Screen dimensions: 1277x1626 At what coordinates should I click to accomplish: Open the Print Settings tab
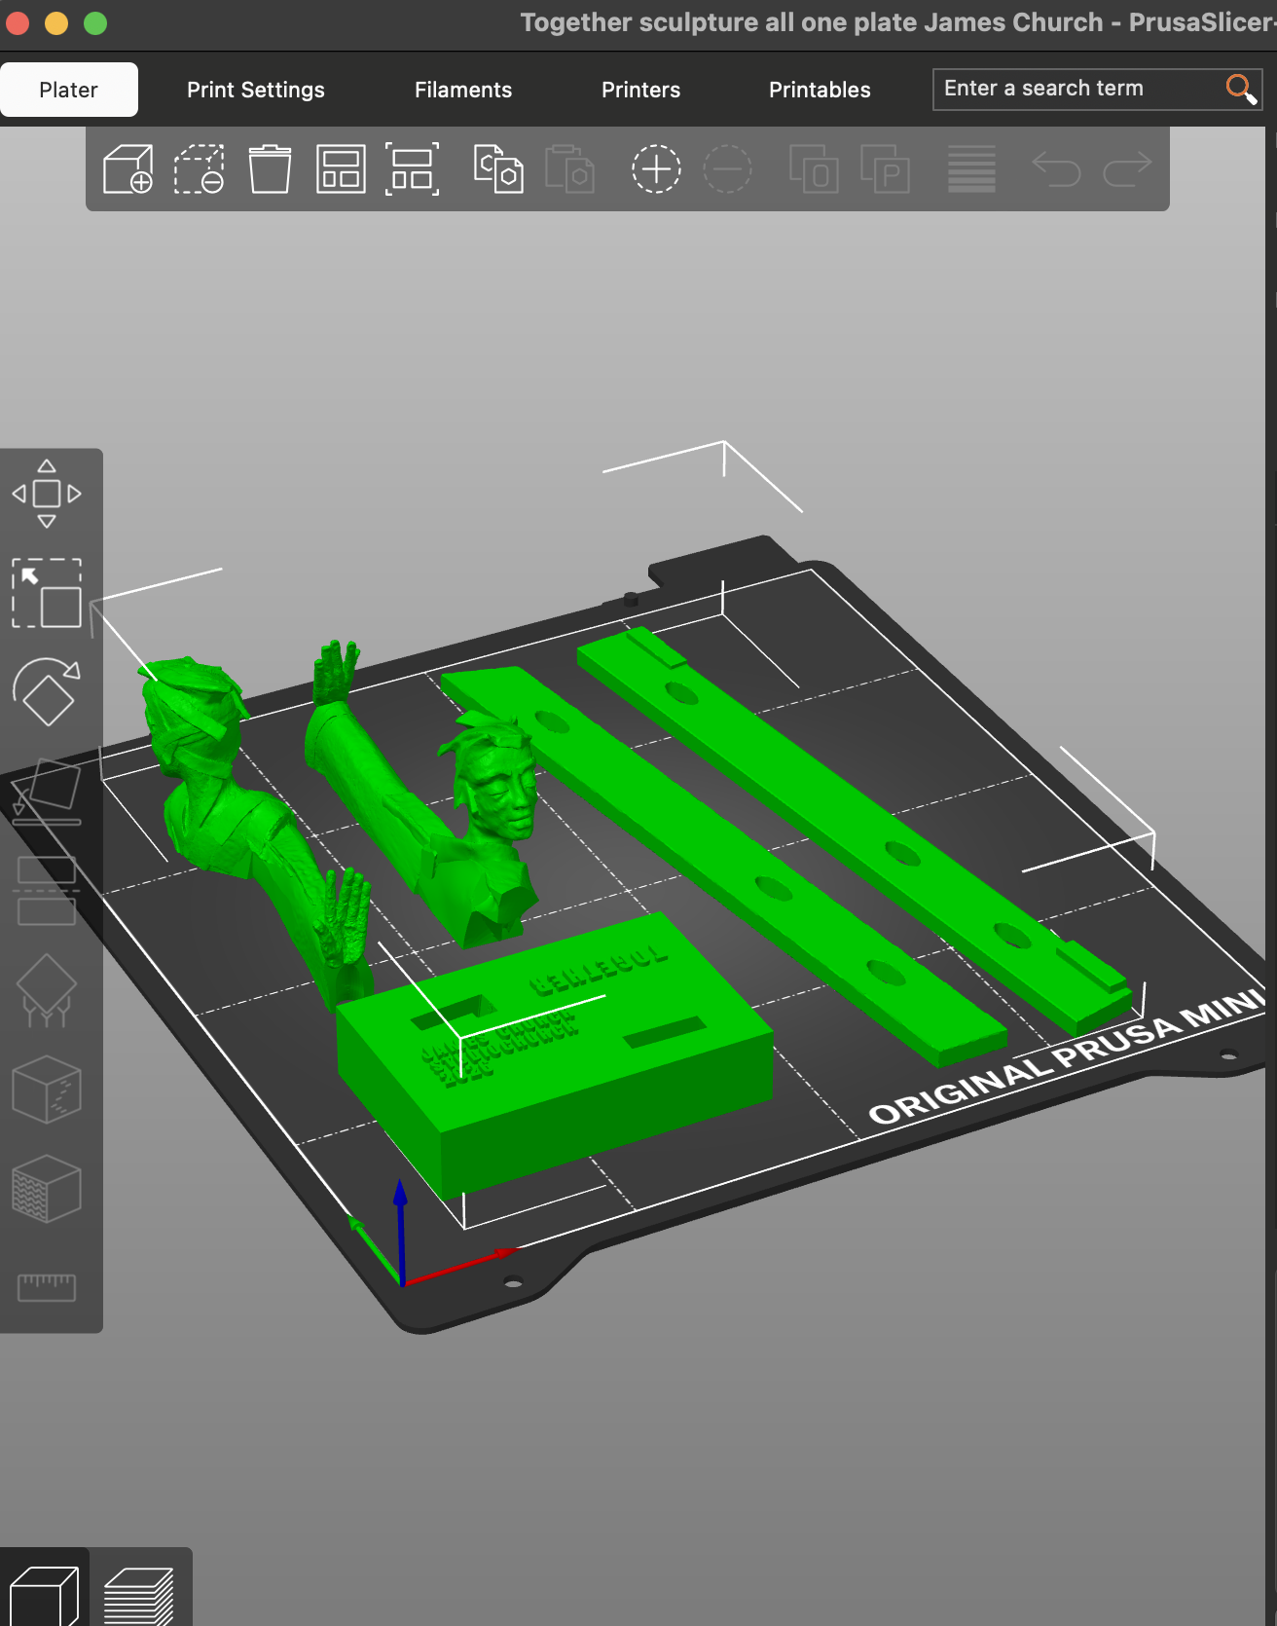256,90
